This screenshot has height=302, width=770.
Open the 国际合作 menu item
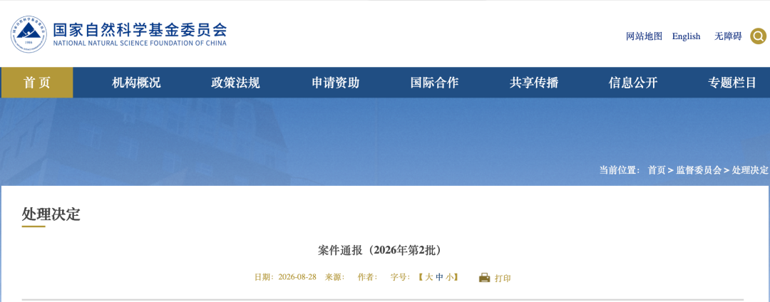tap(435, 83)
